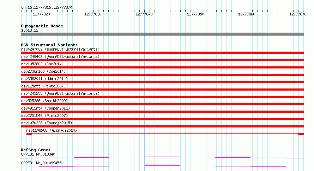Click ruler tick label 12777820

(x=41, y=14)
